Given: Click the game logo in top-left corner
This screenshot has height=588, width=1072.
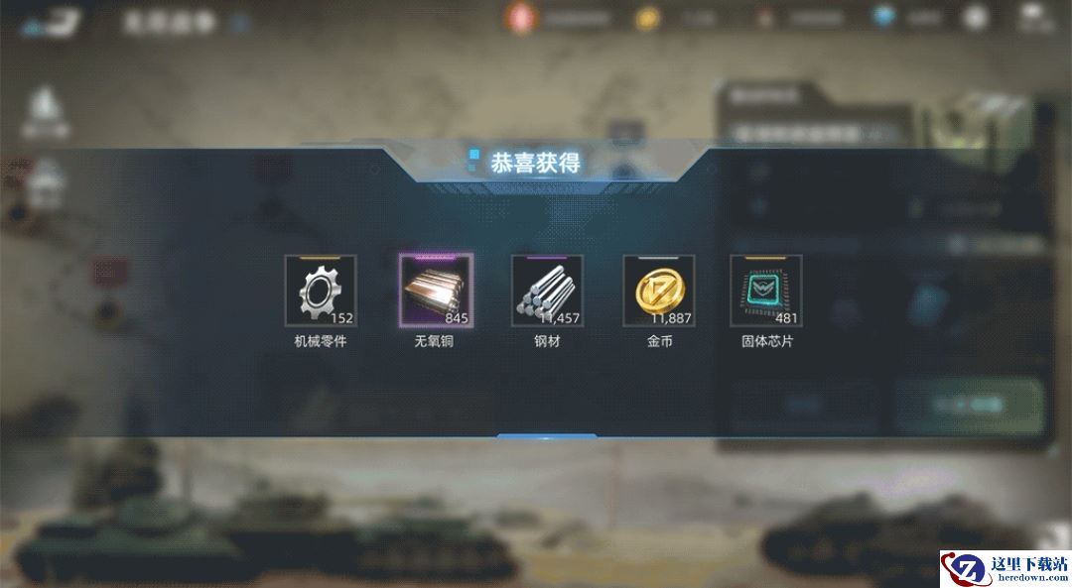Looking at the screenshot, I should [x=52, y=23].
